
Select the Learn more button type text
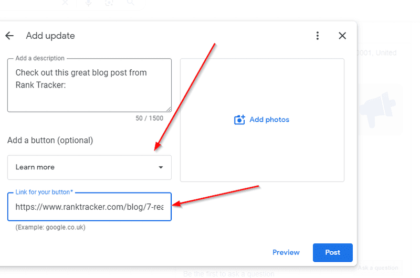point(35,167)
